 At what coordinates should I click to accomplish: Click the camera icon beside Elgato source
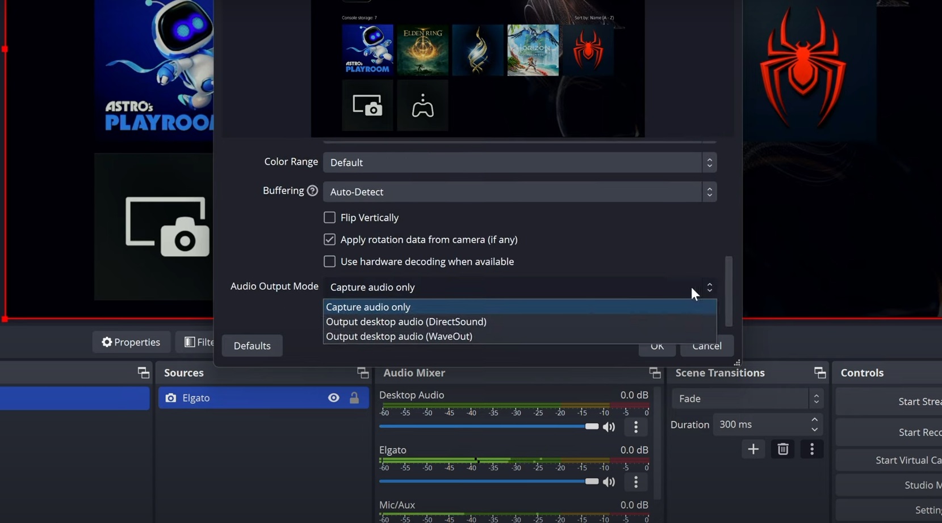pyautogui.click(x=171, y=398)
